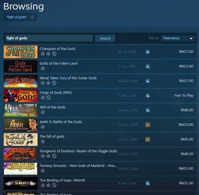Click the mixed review icon for The fall of gods

coord(148,139)
